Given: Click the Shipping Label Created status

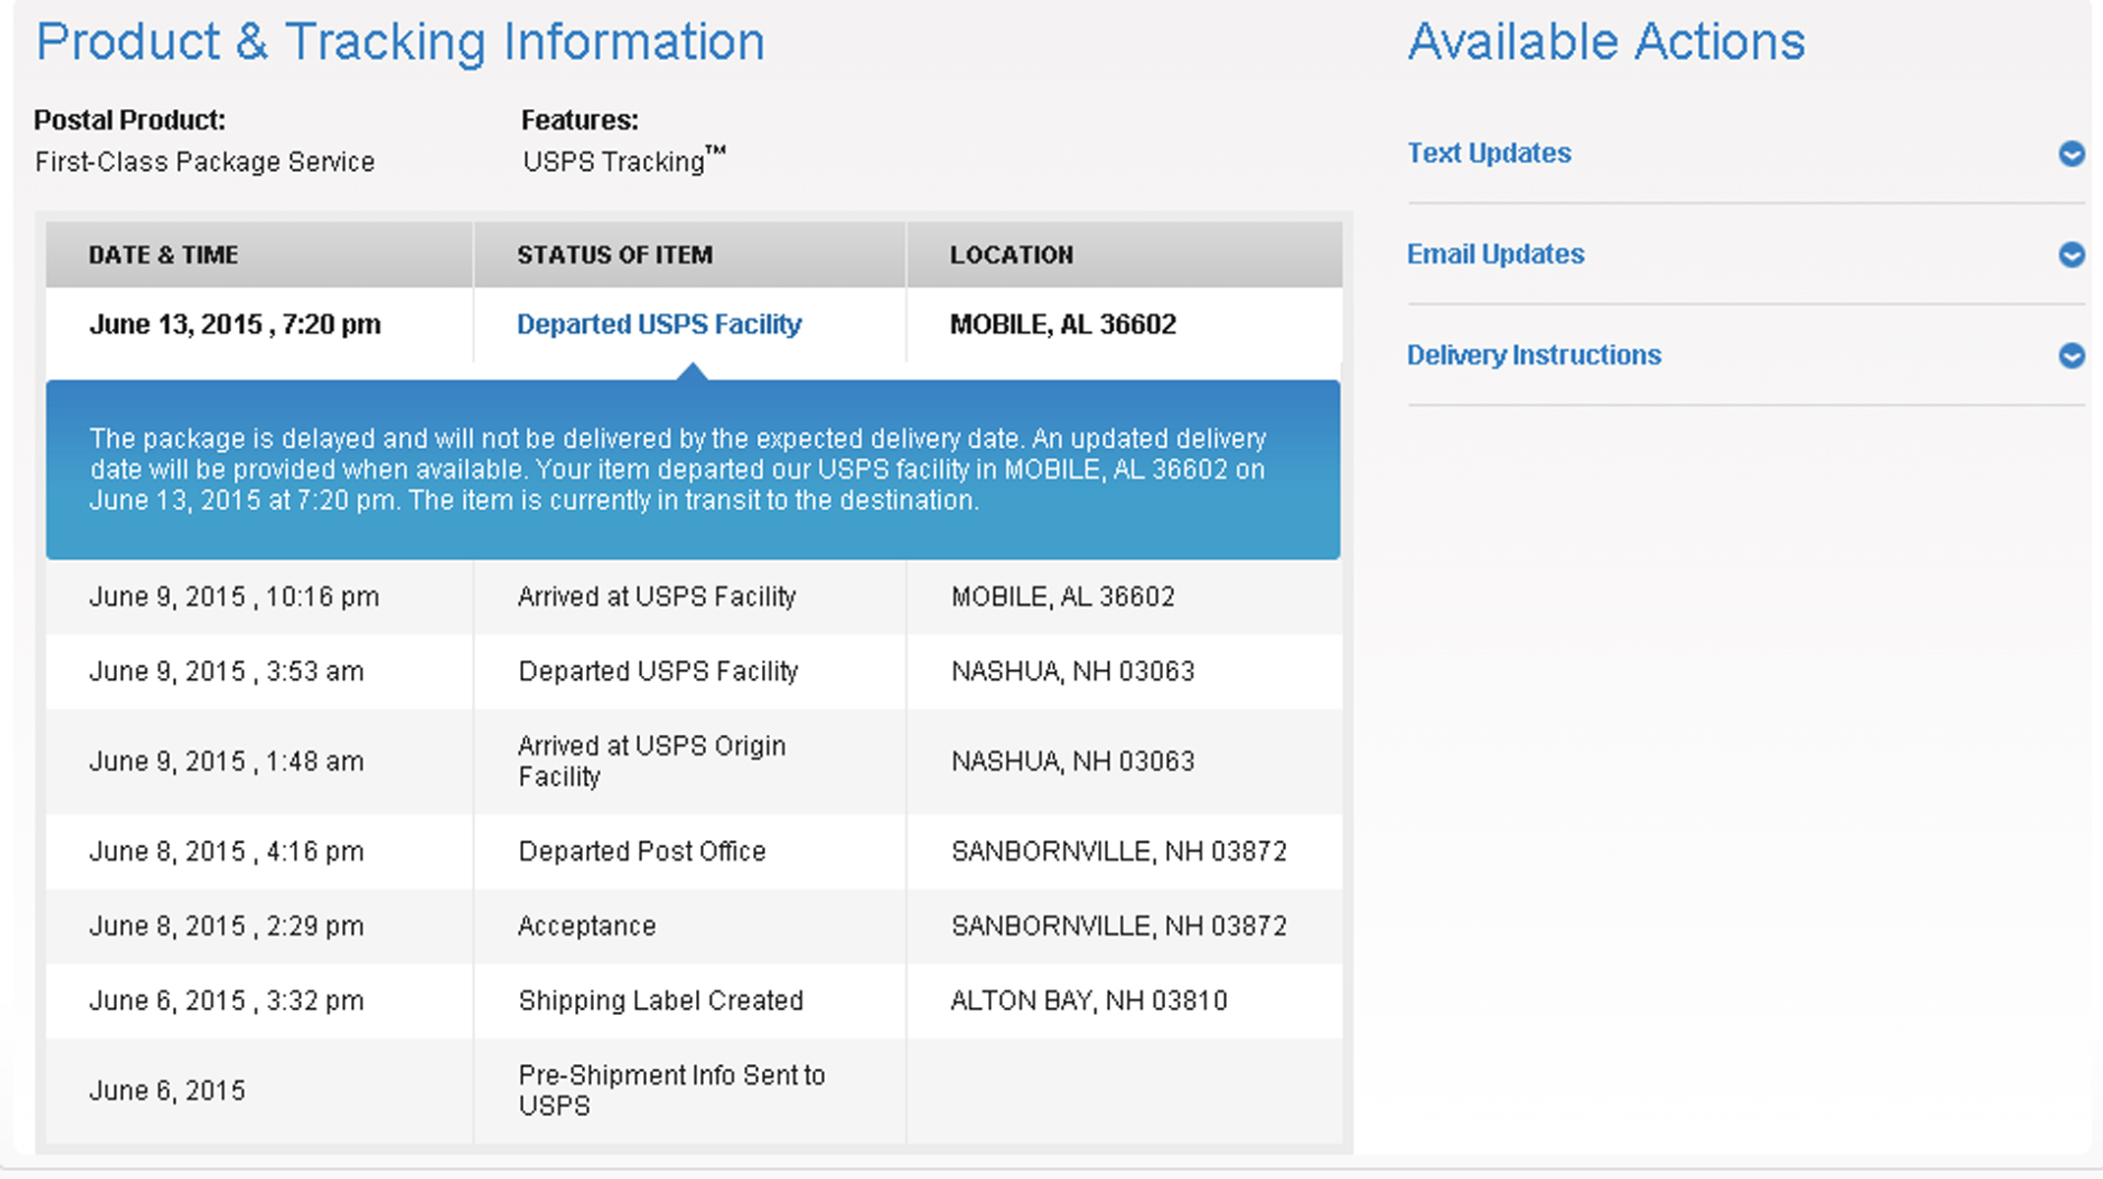Looking at the screenshot, I should tap(661, 1000).
